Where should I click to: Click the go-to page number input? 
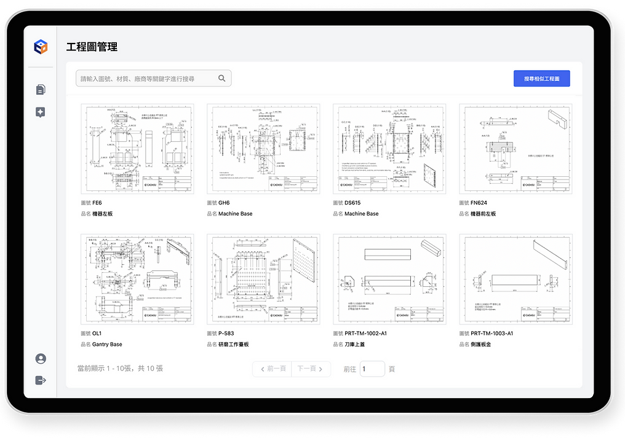[372, 369]
